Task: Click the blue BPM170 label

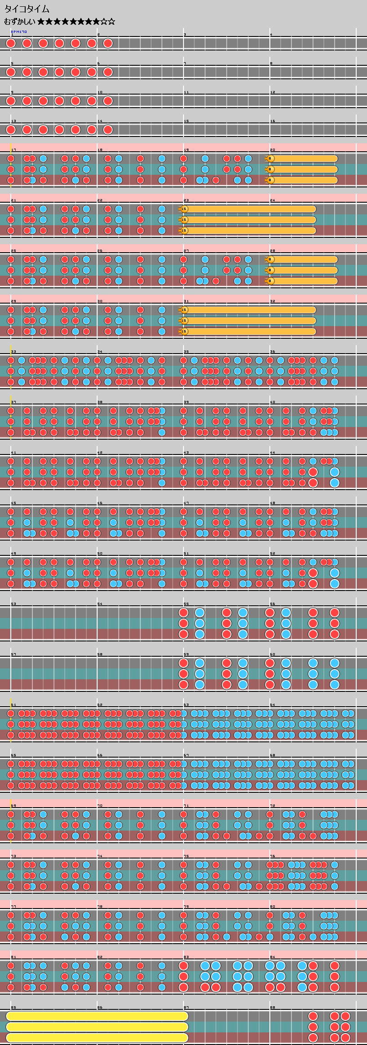Action: (19, 32)
